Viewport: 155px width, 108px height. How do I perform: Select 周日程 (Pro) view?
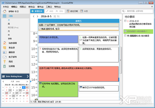(x=13, y=28)
